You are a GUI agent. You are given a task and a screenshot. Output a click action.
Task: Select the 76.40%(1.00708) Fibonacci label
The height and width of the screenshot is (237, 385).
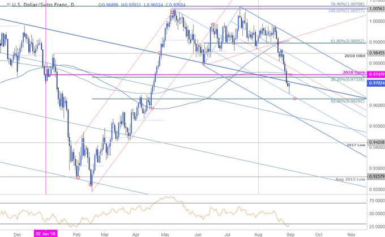pos(348,4)
